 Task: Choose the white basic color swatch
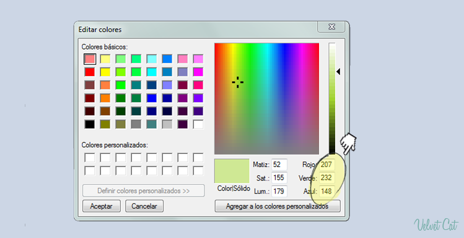pos(198,124)
